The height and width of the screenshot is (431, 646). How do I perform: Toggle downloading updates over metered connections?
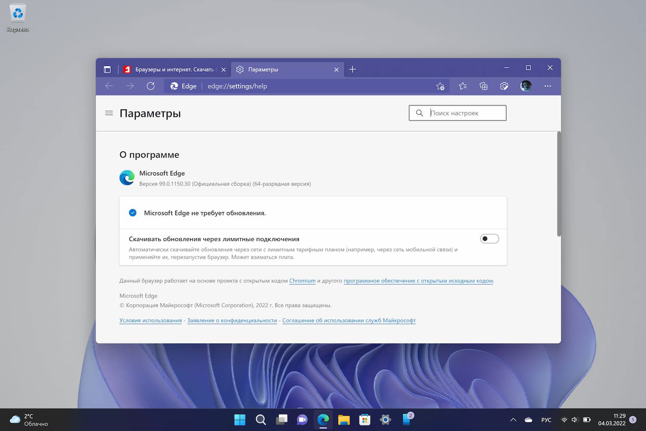(x=490, y=239)
